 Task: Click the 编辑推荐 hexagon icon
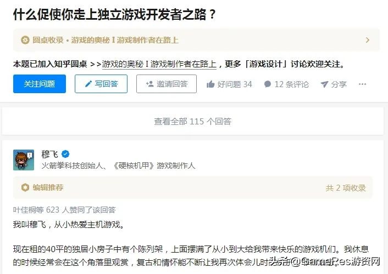25,187
